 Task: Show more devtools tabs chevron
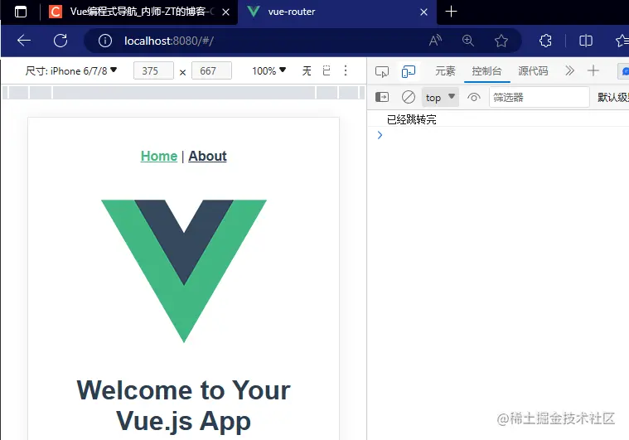(x=569, y=71)
